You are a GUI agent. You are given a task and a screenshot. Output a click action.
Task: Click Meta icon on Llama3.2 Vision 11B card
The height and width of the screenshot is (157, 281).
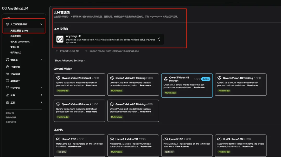pos(112,139)
